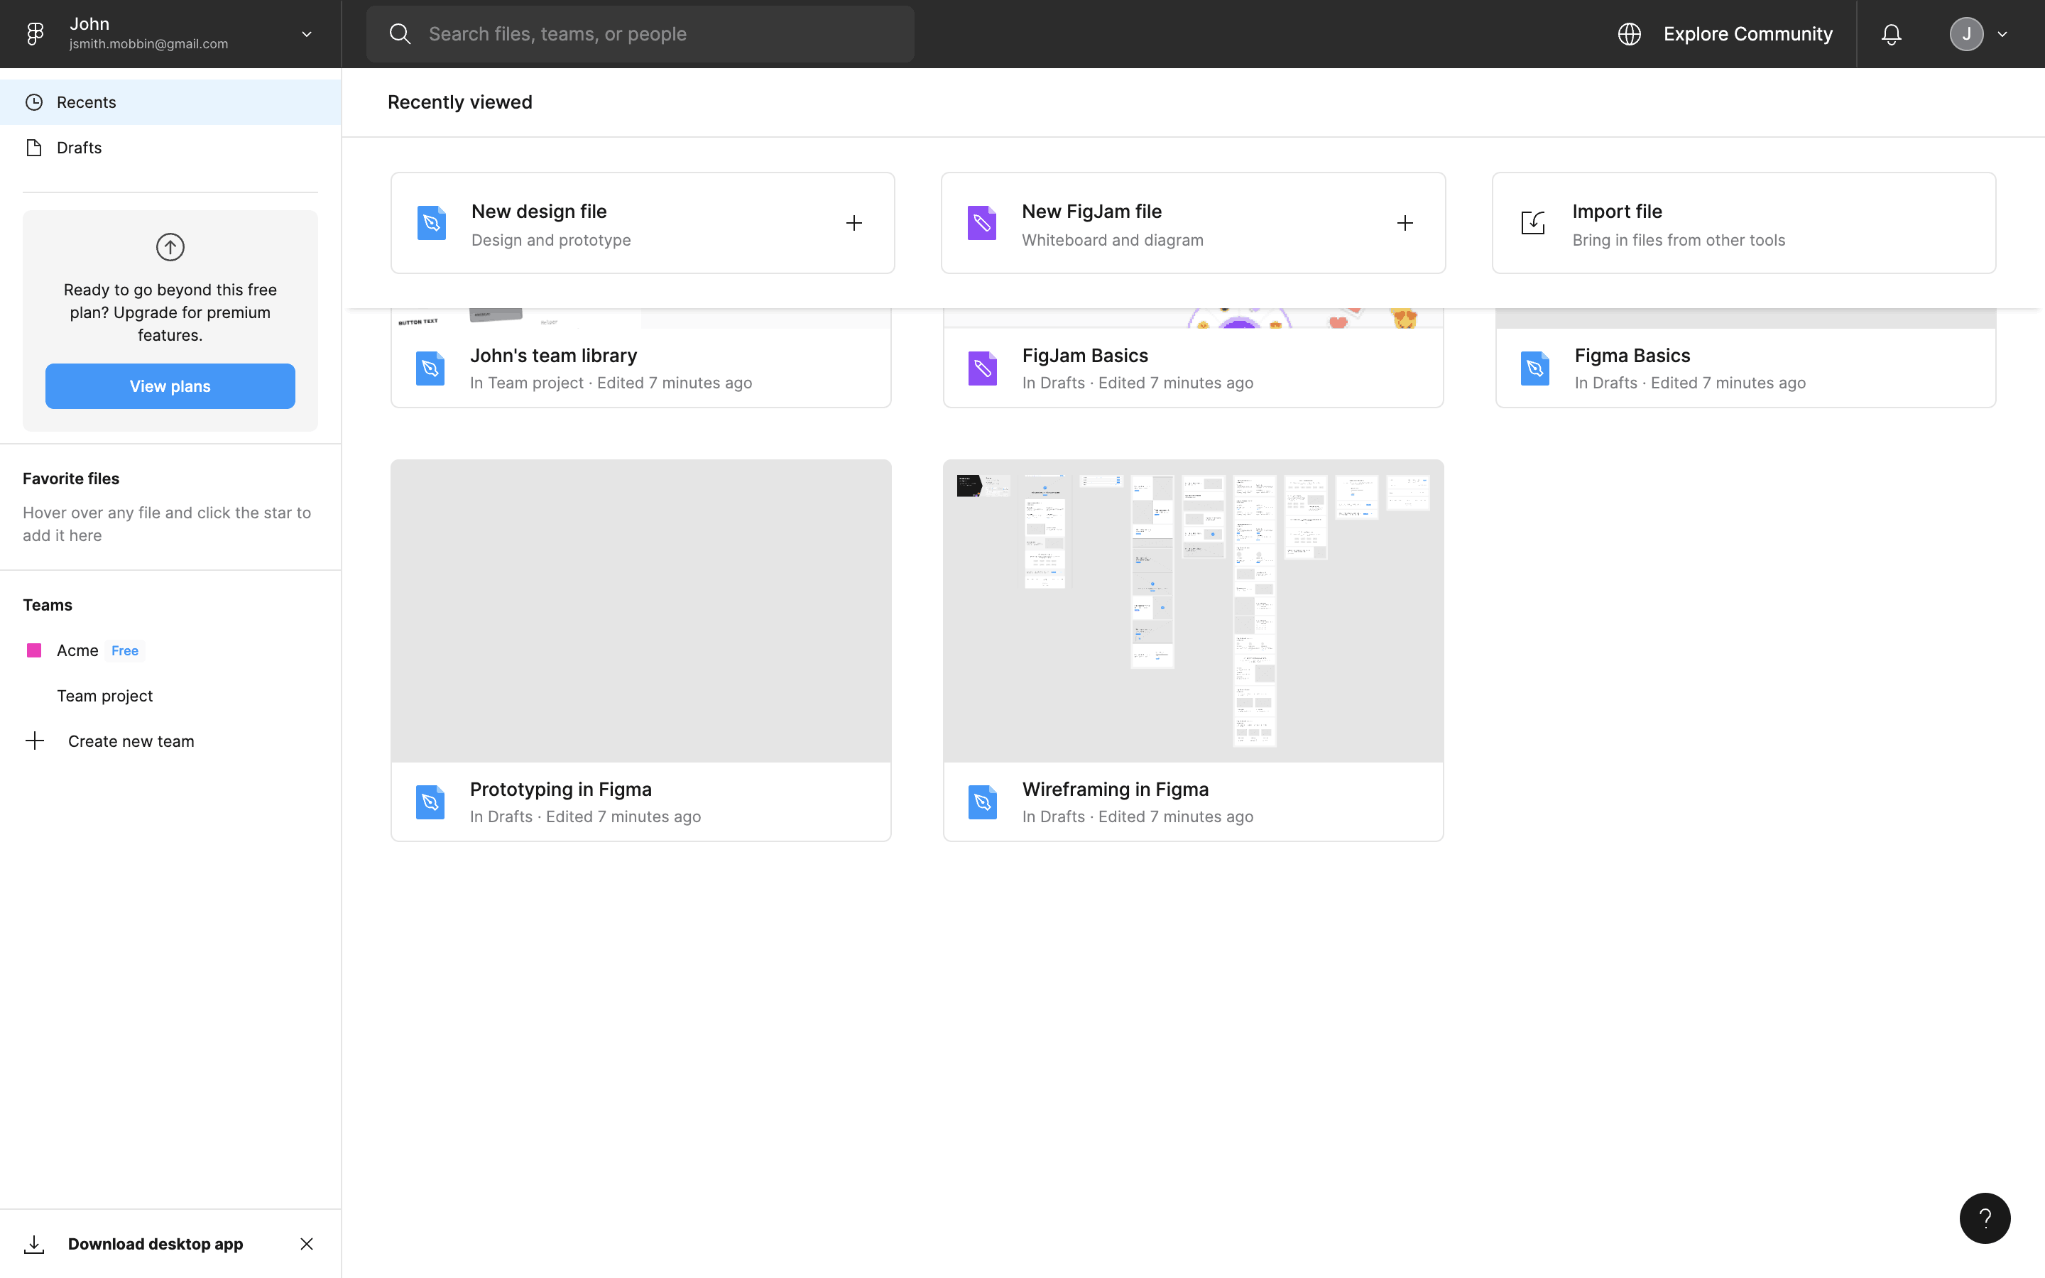This screenshot has height=1278, width=2045.
Task: Click the plus icon on New design file
Action: pos(854,223)
